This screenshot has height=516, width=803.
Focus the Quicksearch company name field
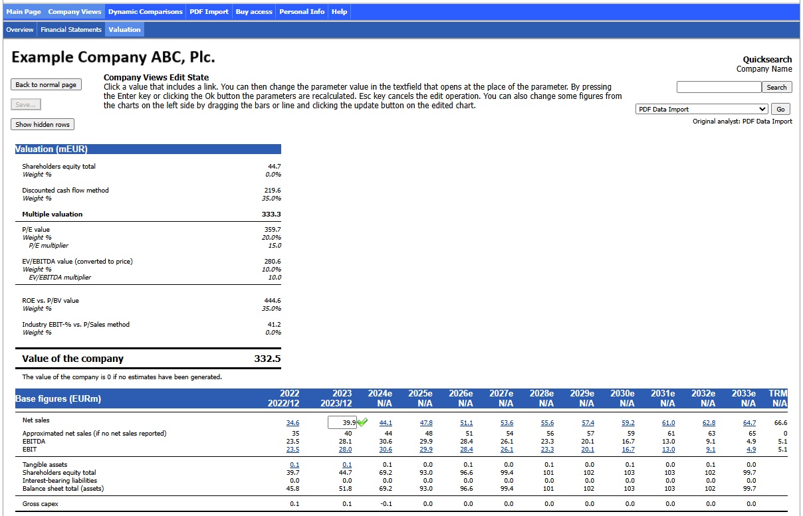pyautogui.click(x=719, y=87)
